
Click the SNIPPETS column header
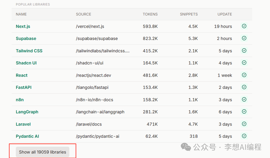pyautogui.click(x=189, y=14)
